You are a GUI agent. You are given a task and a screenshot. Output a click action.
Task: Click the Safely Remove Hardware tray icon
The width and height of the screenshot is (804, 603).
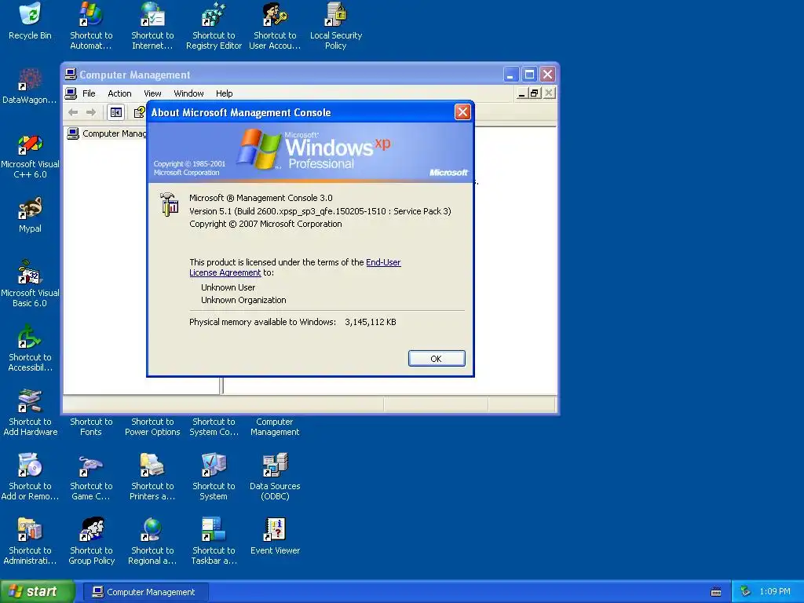pos(746,592)
